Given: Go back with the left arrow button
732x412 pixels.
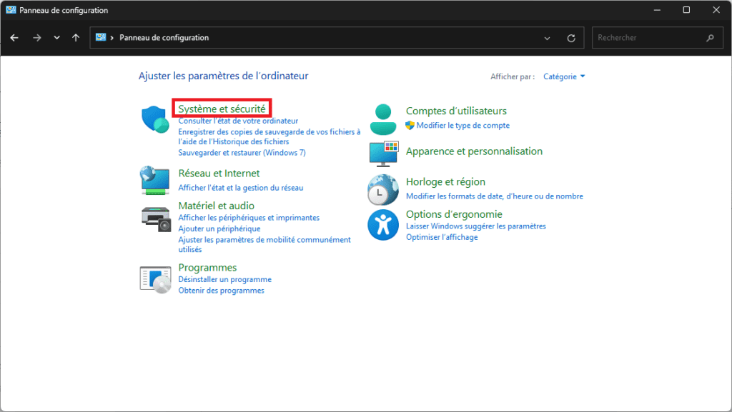Looking at the screenshot, I should click(14, 38).
